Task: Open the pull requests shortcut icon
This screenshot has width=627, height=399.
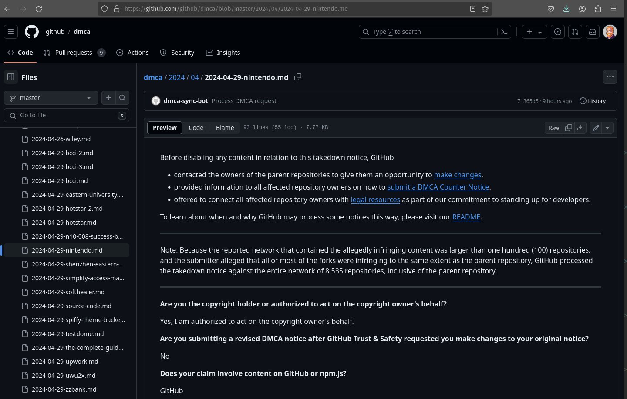Action: (575, 32)
